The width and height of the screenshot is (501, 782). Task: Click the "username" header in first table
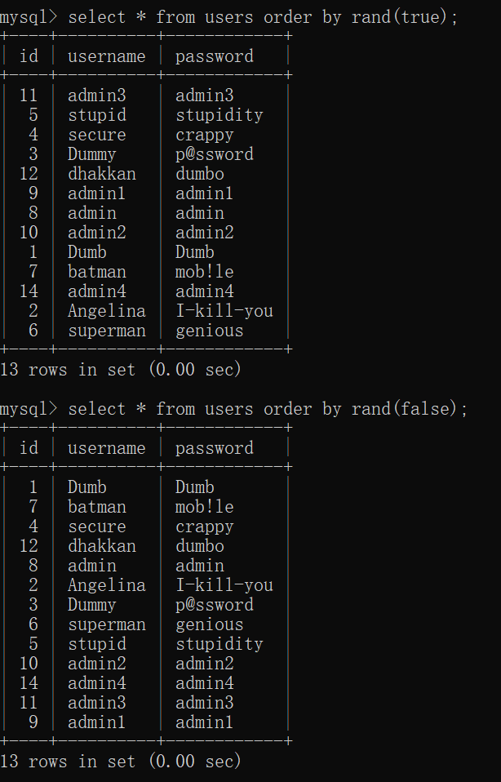[107, 56]
